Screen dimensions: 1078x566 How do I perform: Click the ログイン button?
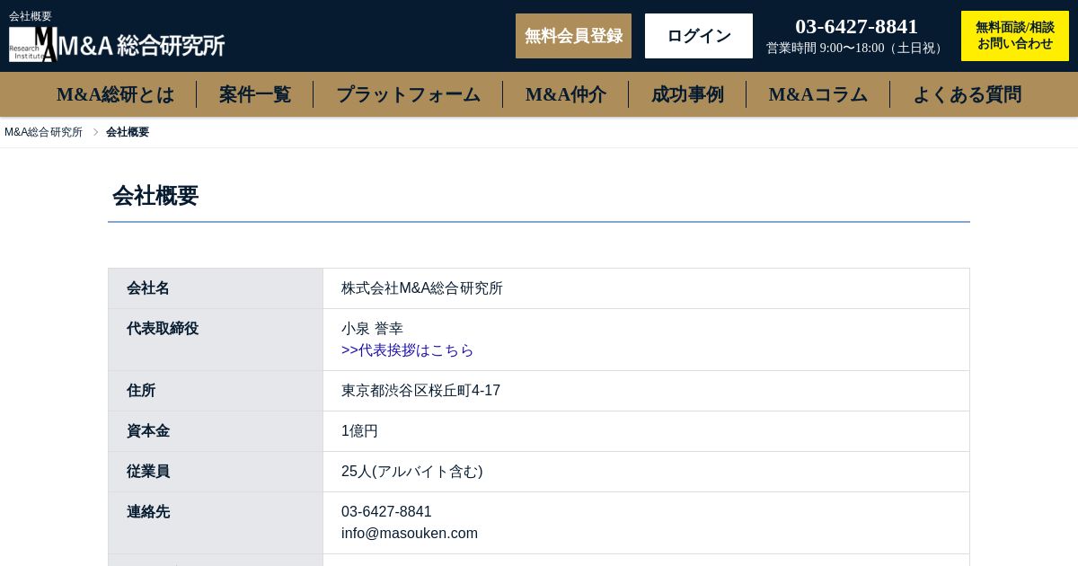[x=699, y=36]
